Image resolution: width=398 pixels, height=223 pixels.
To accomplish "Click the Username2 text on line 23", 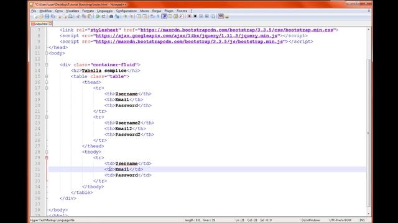I will tap(127, 123).
